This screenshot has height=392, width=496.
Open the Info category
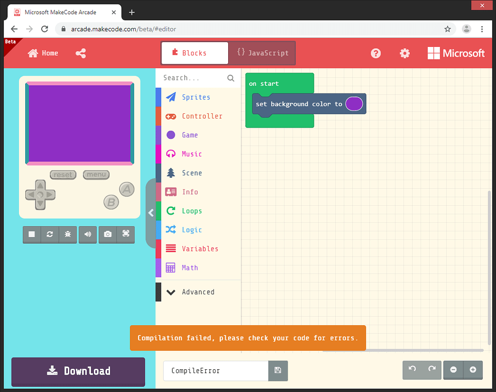pyautogui.click(x=198, y=192)
